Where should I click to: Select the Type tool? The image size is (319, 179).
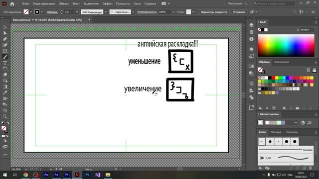pyautogui.click(x=5, y=63)
